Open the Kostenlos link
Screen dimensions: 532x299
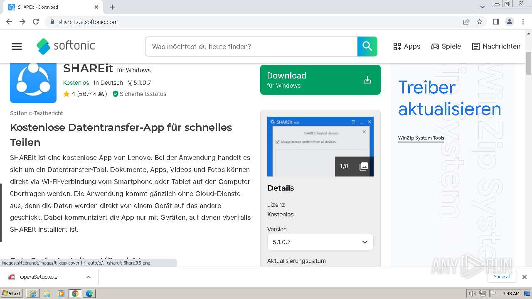76,83
